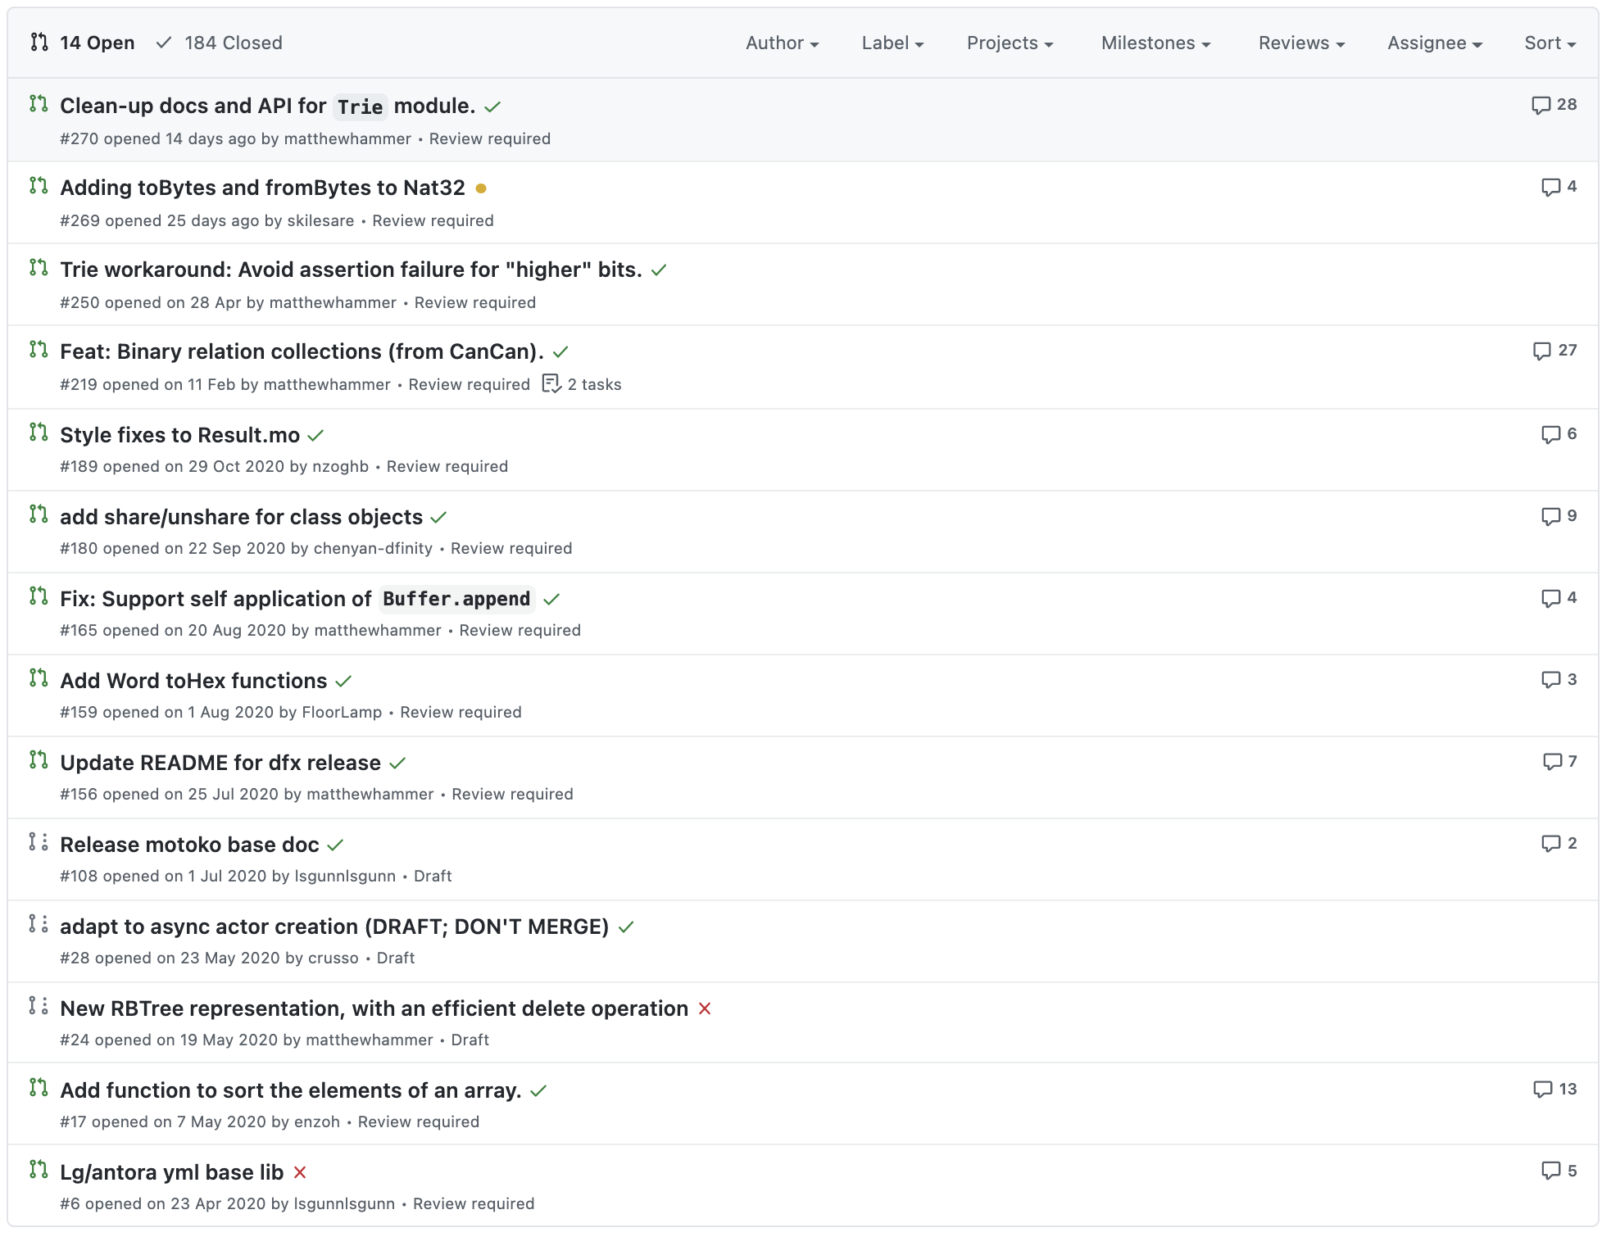1611x1237 pixels.
Task: Click 'Review required' on Buffer.append PR
Action: [x=520, y=630]
